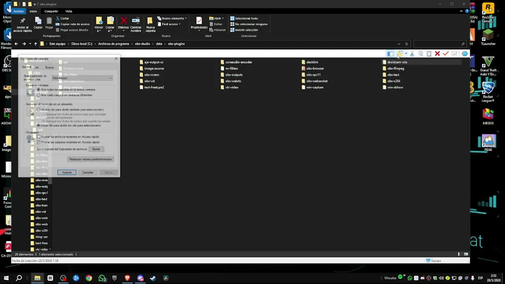This screenshot has width=505, height=284.
Task: Open Grand Theft Auto V desktop shortcut
Action: [488, 66]
